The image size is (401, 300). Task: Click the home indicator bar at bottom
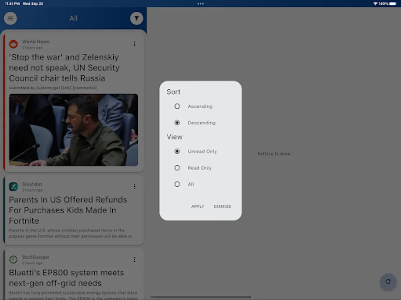pyautogui.click(x=200, y=297)
